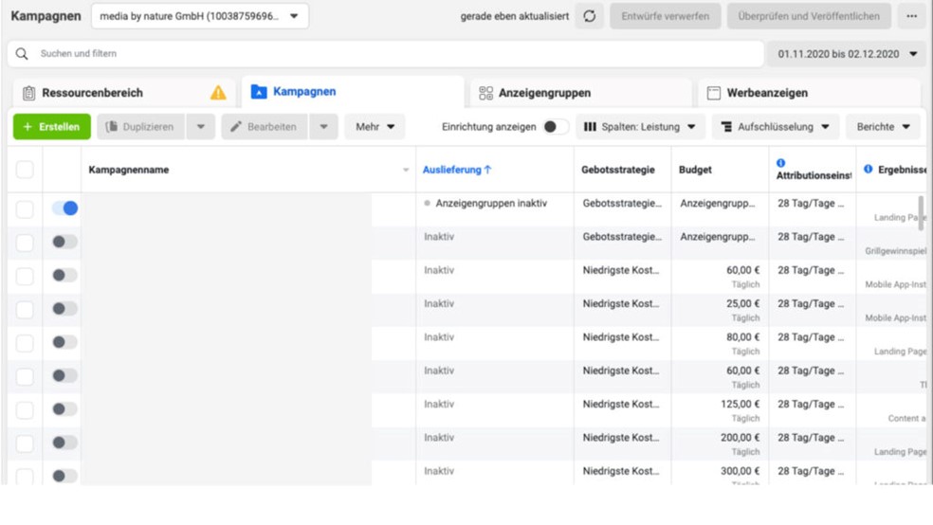The width and height of the screenshot is (933, 525).
Task: Open the Berichte dropdown
Action: [883, 127]
